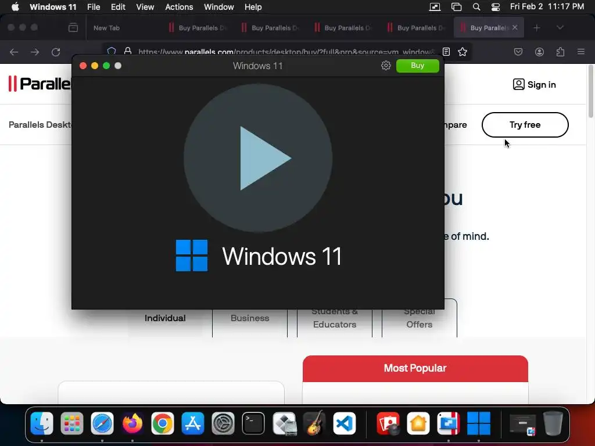Open Control Center in the menu bar
Image resolution: width=595 pixels, height=446 pixels.
pyautogui.click(x=496, y=7)
